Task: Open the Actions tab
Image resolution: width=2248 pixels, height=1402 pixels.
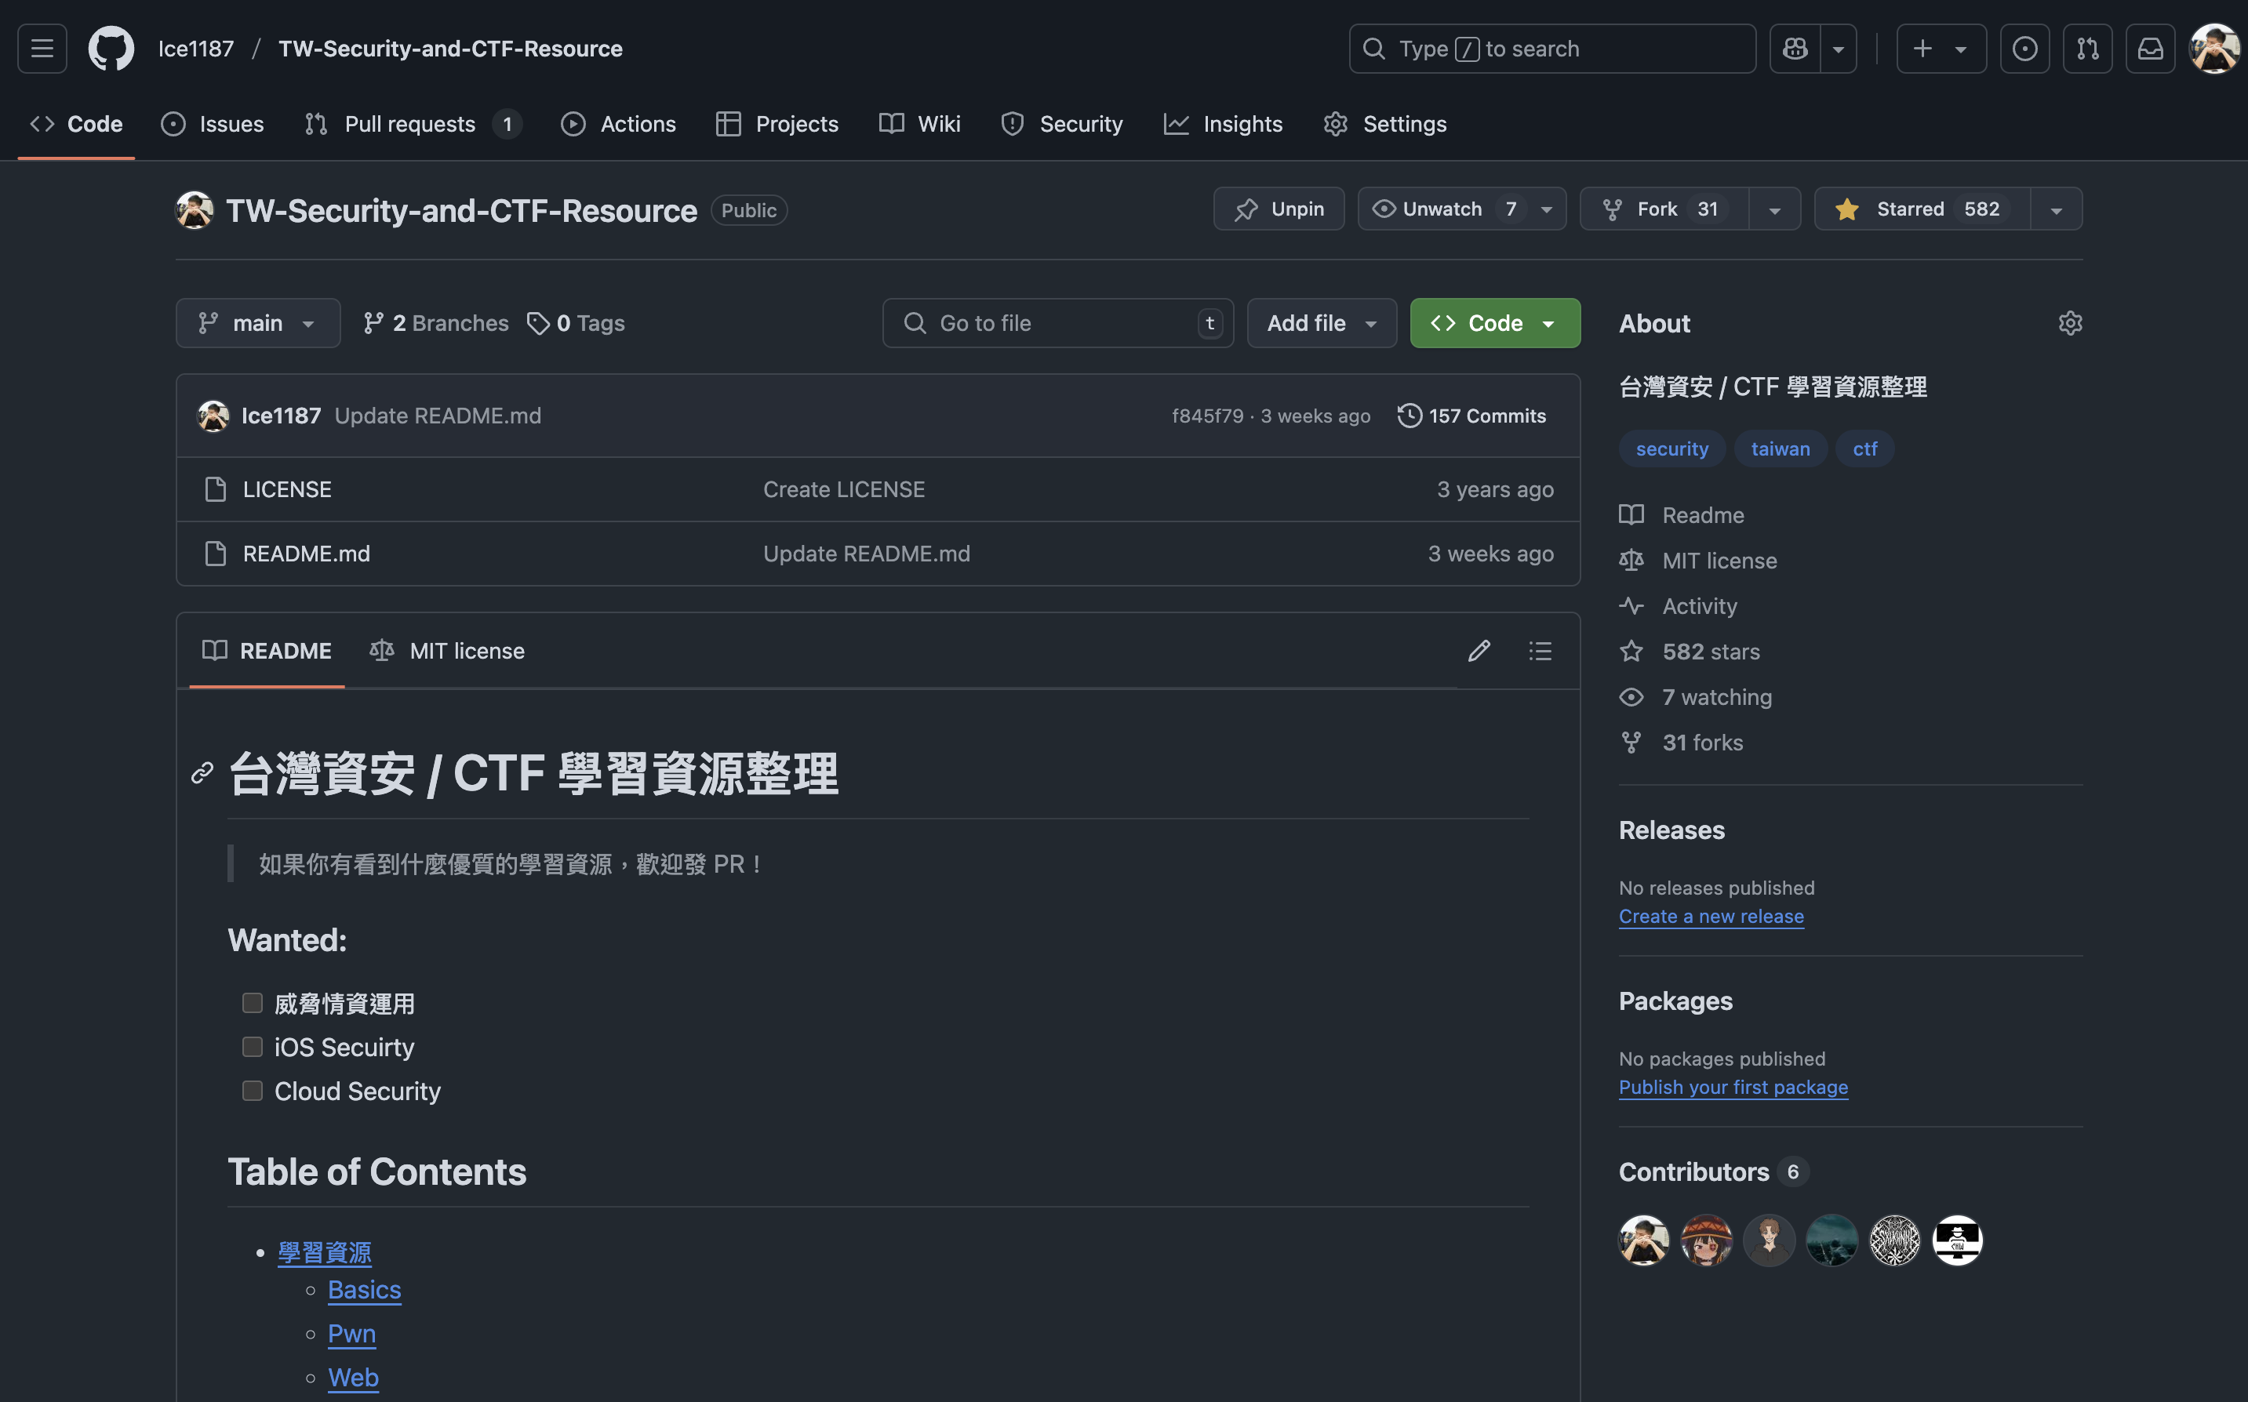Action: (619, 123)
